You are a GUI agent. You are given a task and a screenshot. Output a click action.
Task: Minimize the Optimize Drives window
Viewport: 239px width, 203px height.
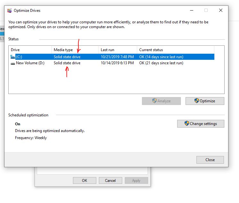pyautogui.click(x=191, y=10)
